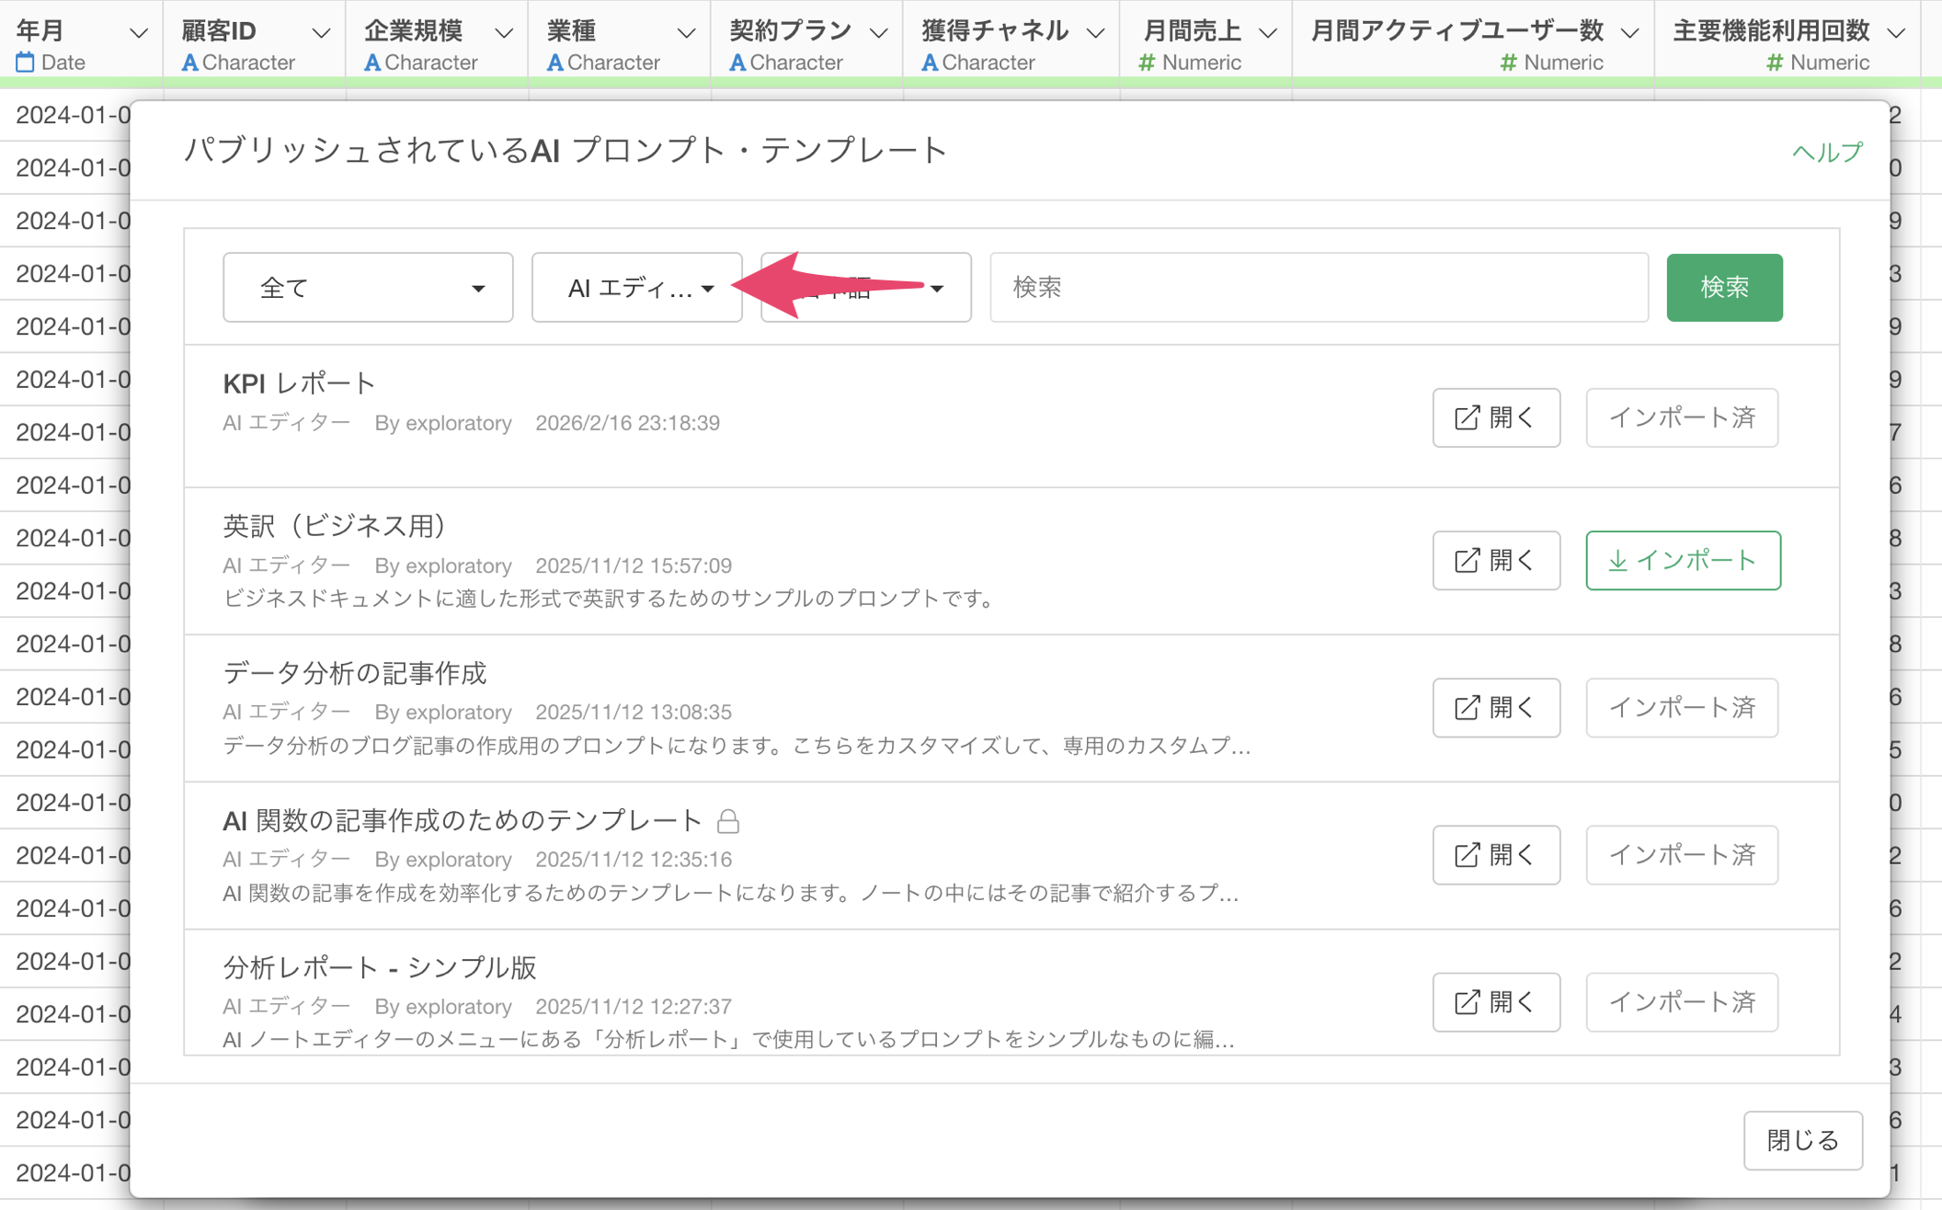
Task: Open the 業種 column menu chevron
Action: [x=686, y=33]
